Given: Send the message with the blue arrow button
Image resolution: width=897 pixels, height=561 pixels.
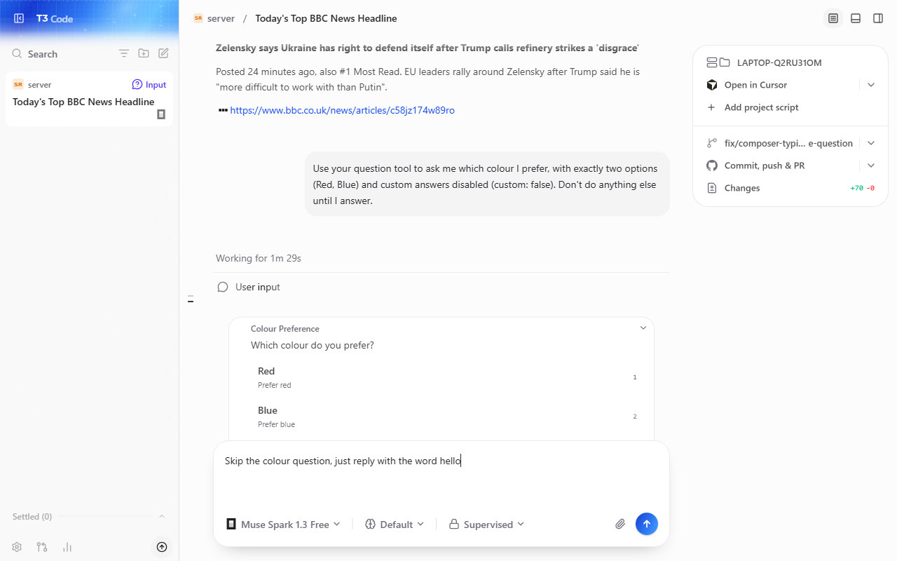Looking at the screenshot, I should point(647,524).
